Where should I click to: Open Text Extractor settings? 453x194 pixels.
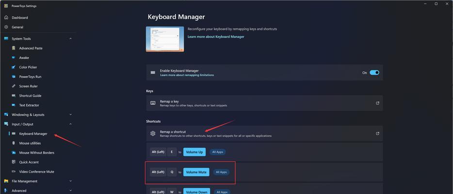point(29,105)
